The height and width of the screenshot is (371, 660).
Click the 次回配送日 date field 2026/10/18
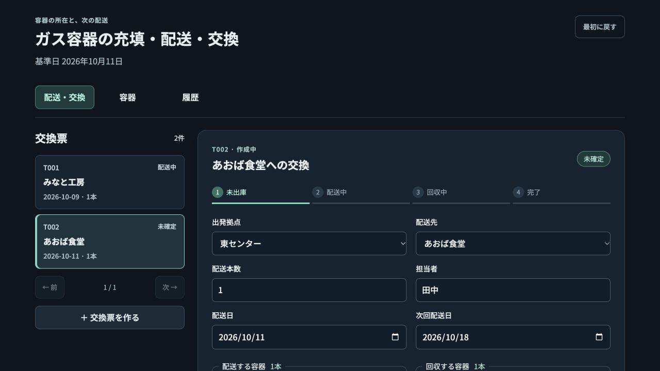coord(513,337)
